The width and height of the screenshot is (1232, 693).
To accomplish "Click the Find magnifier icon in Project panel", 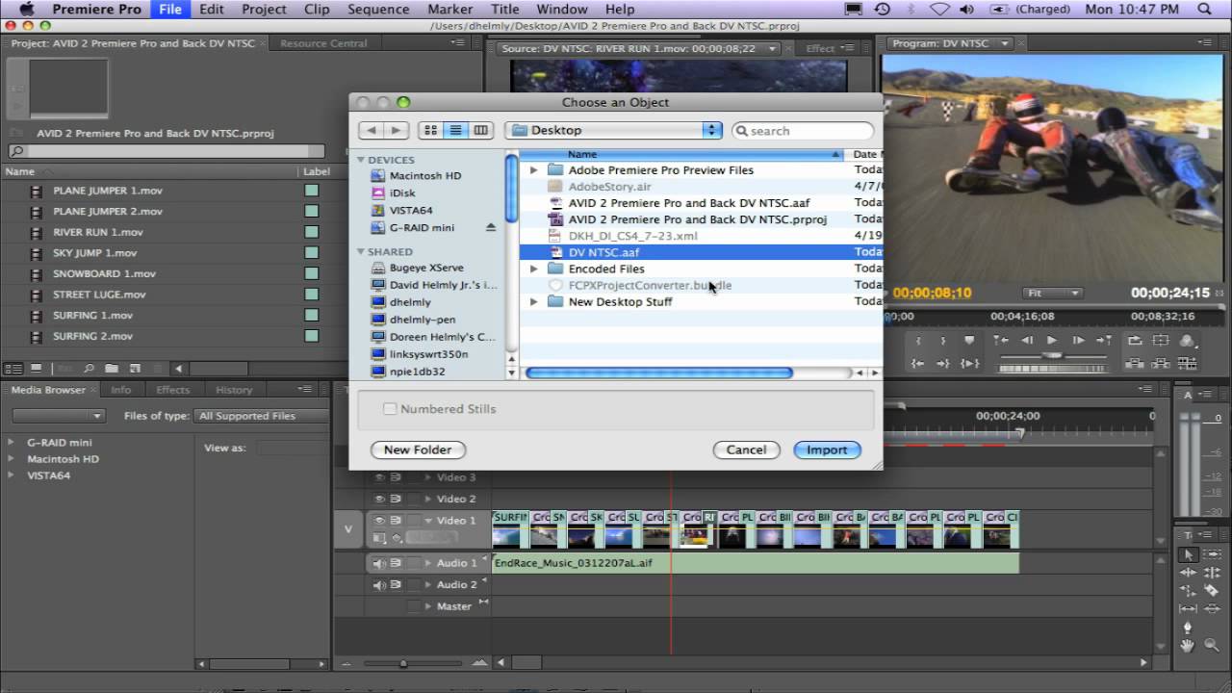I will click(x=89, y=369).
